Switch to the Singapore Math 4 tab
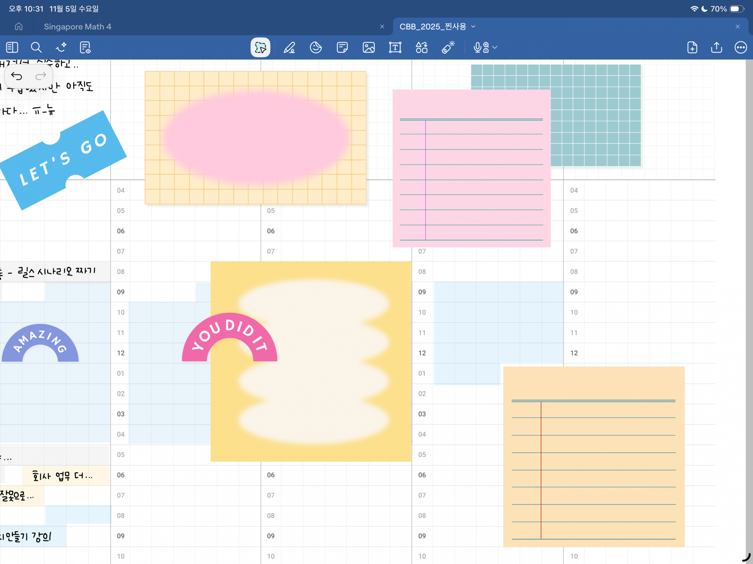753x564 pixels. point(78,26)
